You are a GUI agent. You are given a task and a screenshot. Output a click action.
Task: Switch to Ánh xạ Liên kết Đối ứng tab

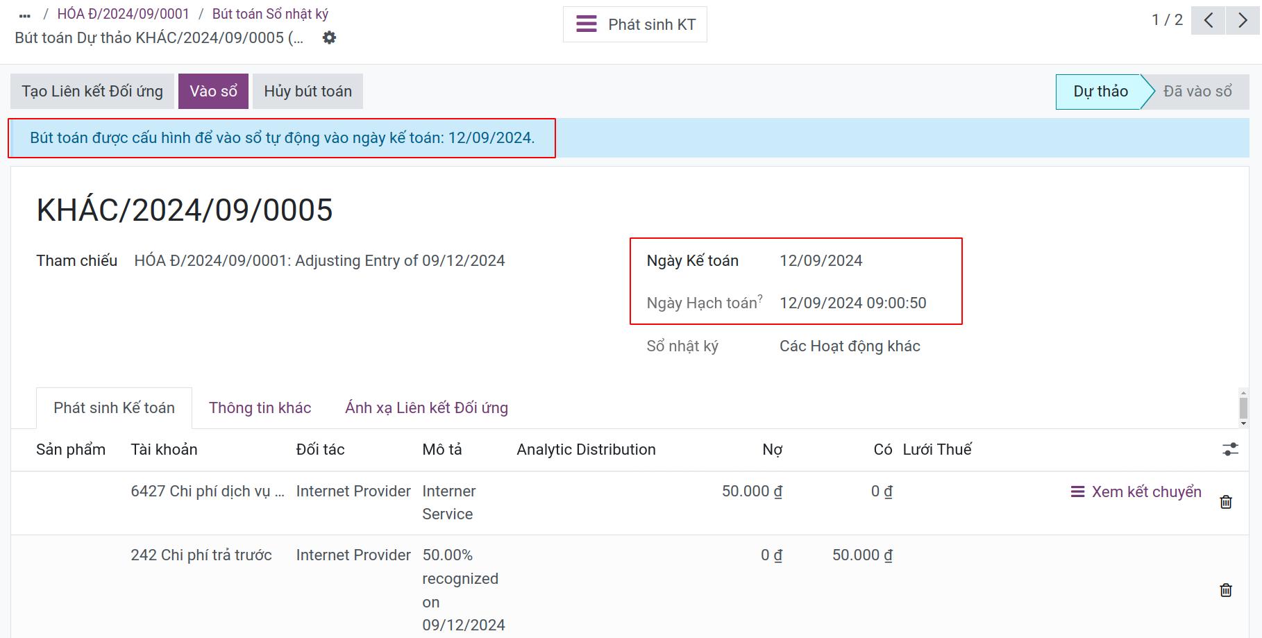426,408
